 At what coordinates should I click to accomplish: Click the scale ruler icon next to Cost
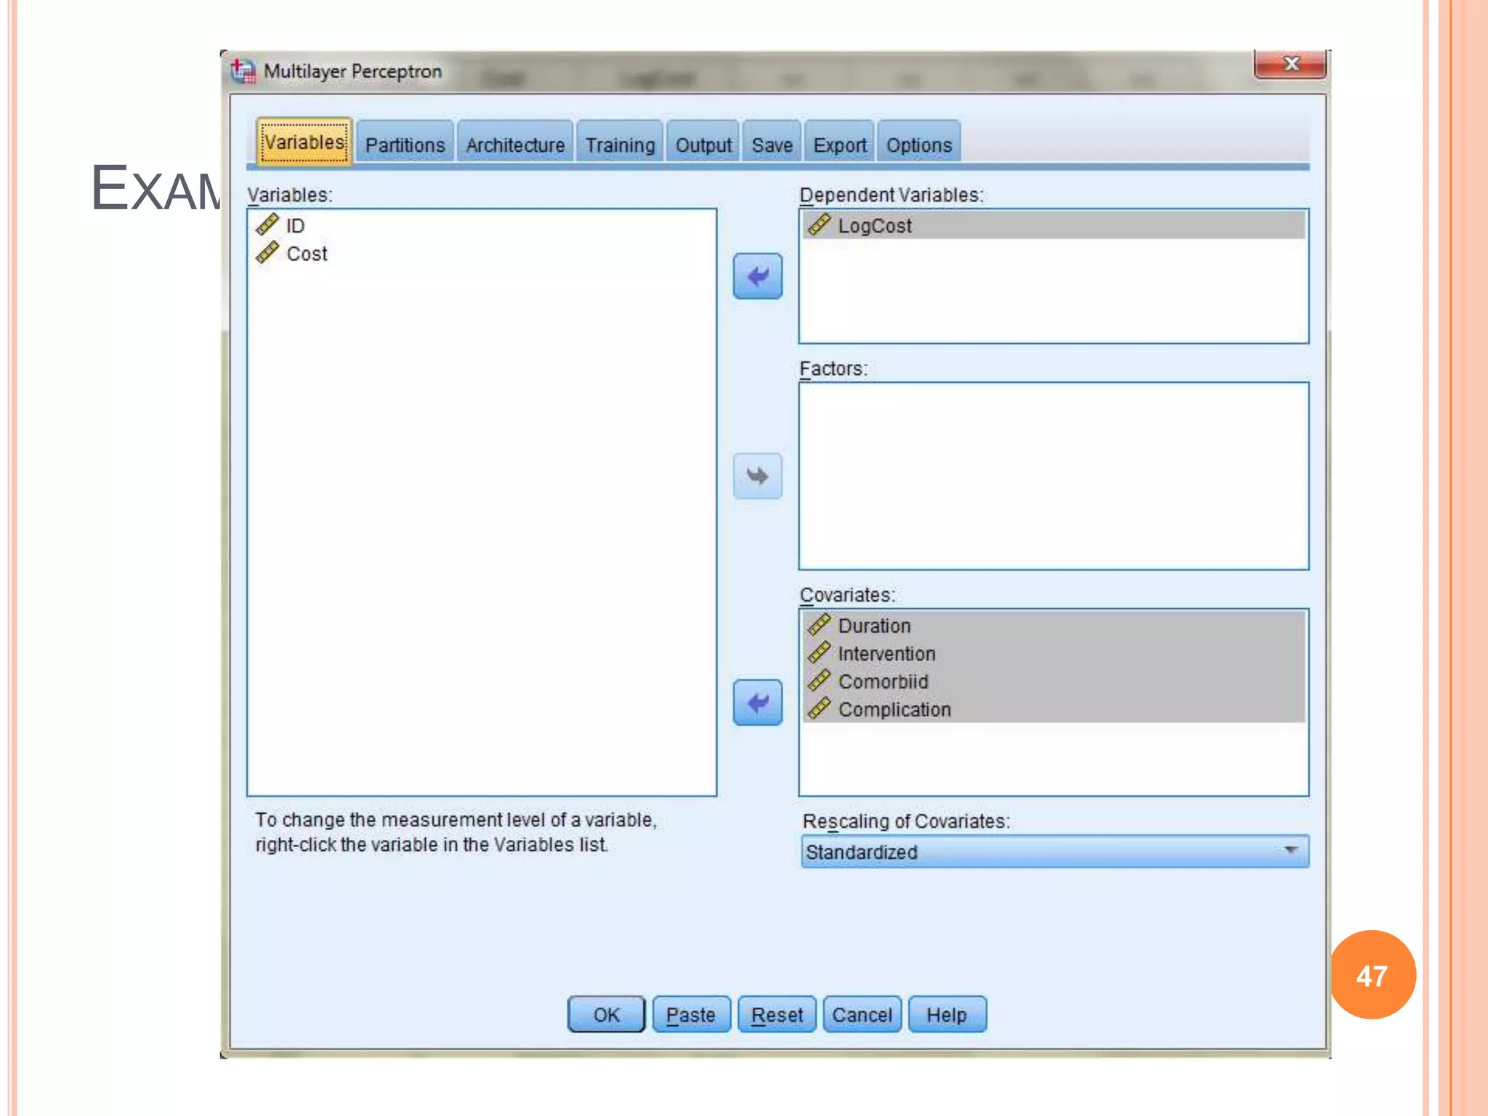(267, 253)
